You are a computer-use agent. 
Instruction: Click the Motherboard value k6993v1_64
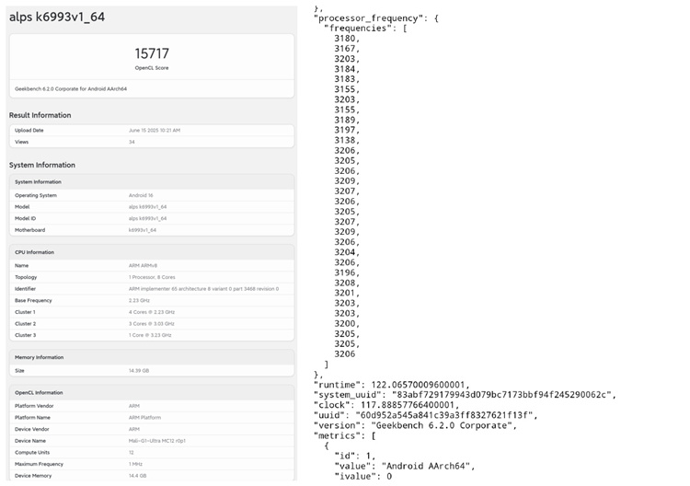pyautogui.click(x=142, y=230)
